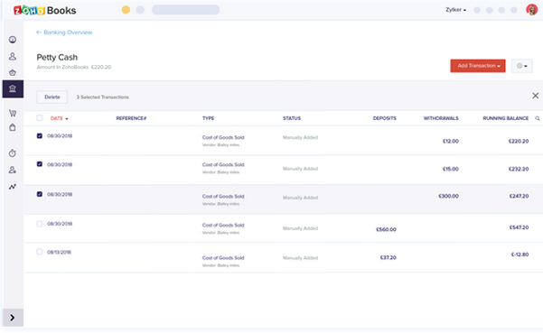Click the REFERENCE# column header
The height and width of the screenshot is (333, 543).
pos(131,118)
